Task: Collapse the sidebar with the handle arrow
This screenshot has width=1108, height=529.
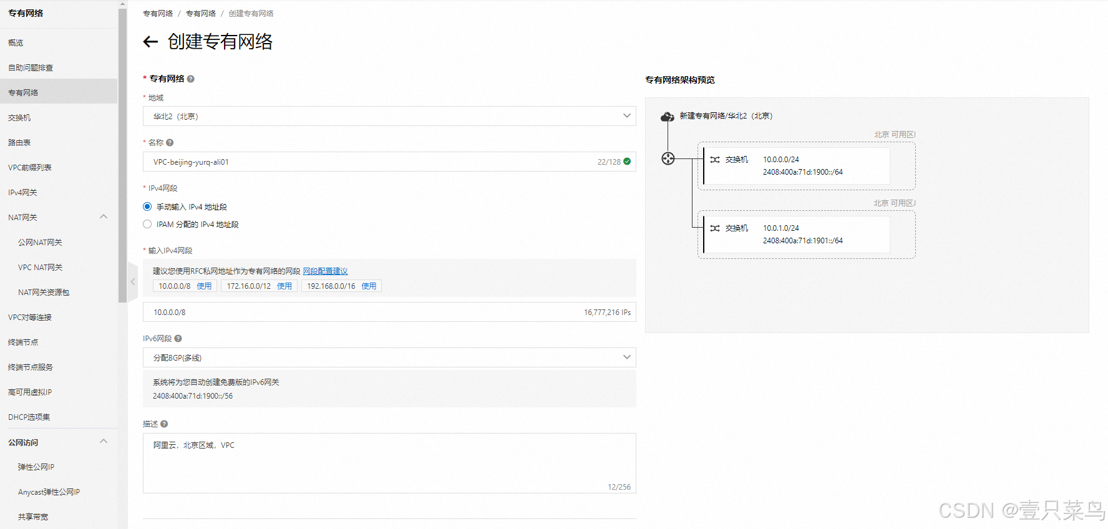Action: tap(133, 282)
